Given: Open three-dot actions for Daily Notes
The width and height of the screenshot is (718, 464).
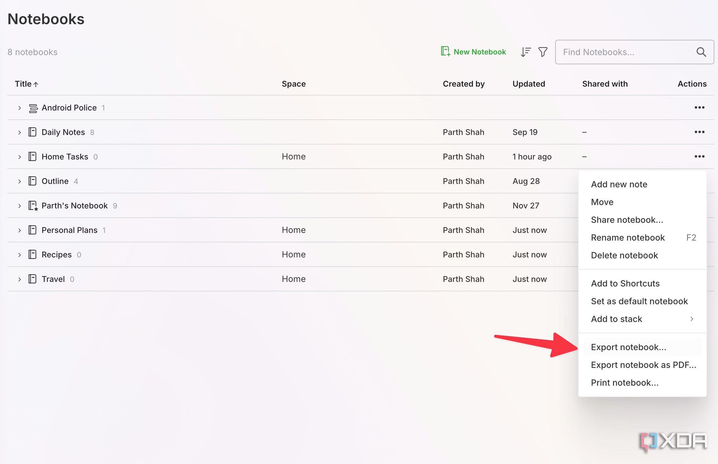Looking at the screenshot, I should (699, 132).
